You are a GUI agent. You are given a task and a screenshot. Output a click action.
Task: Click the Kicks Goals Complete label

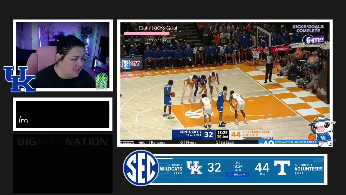pyautogui.click(x=308, y=29)
